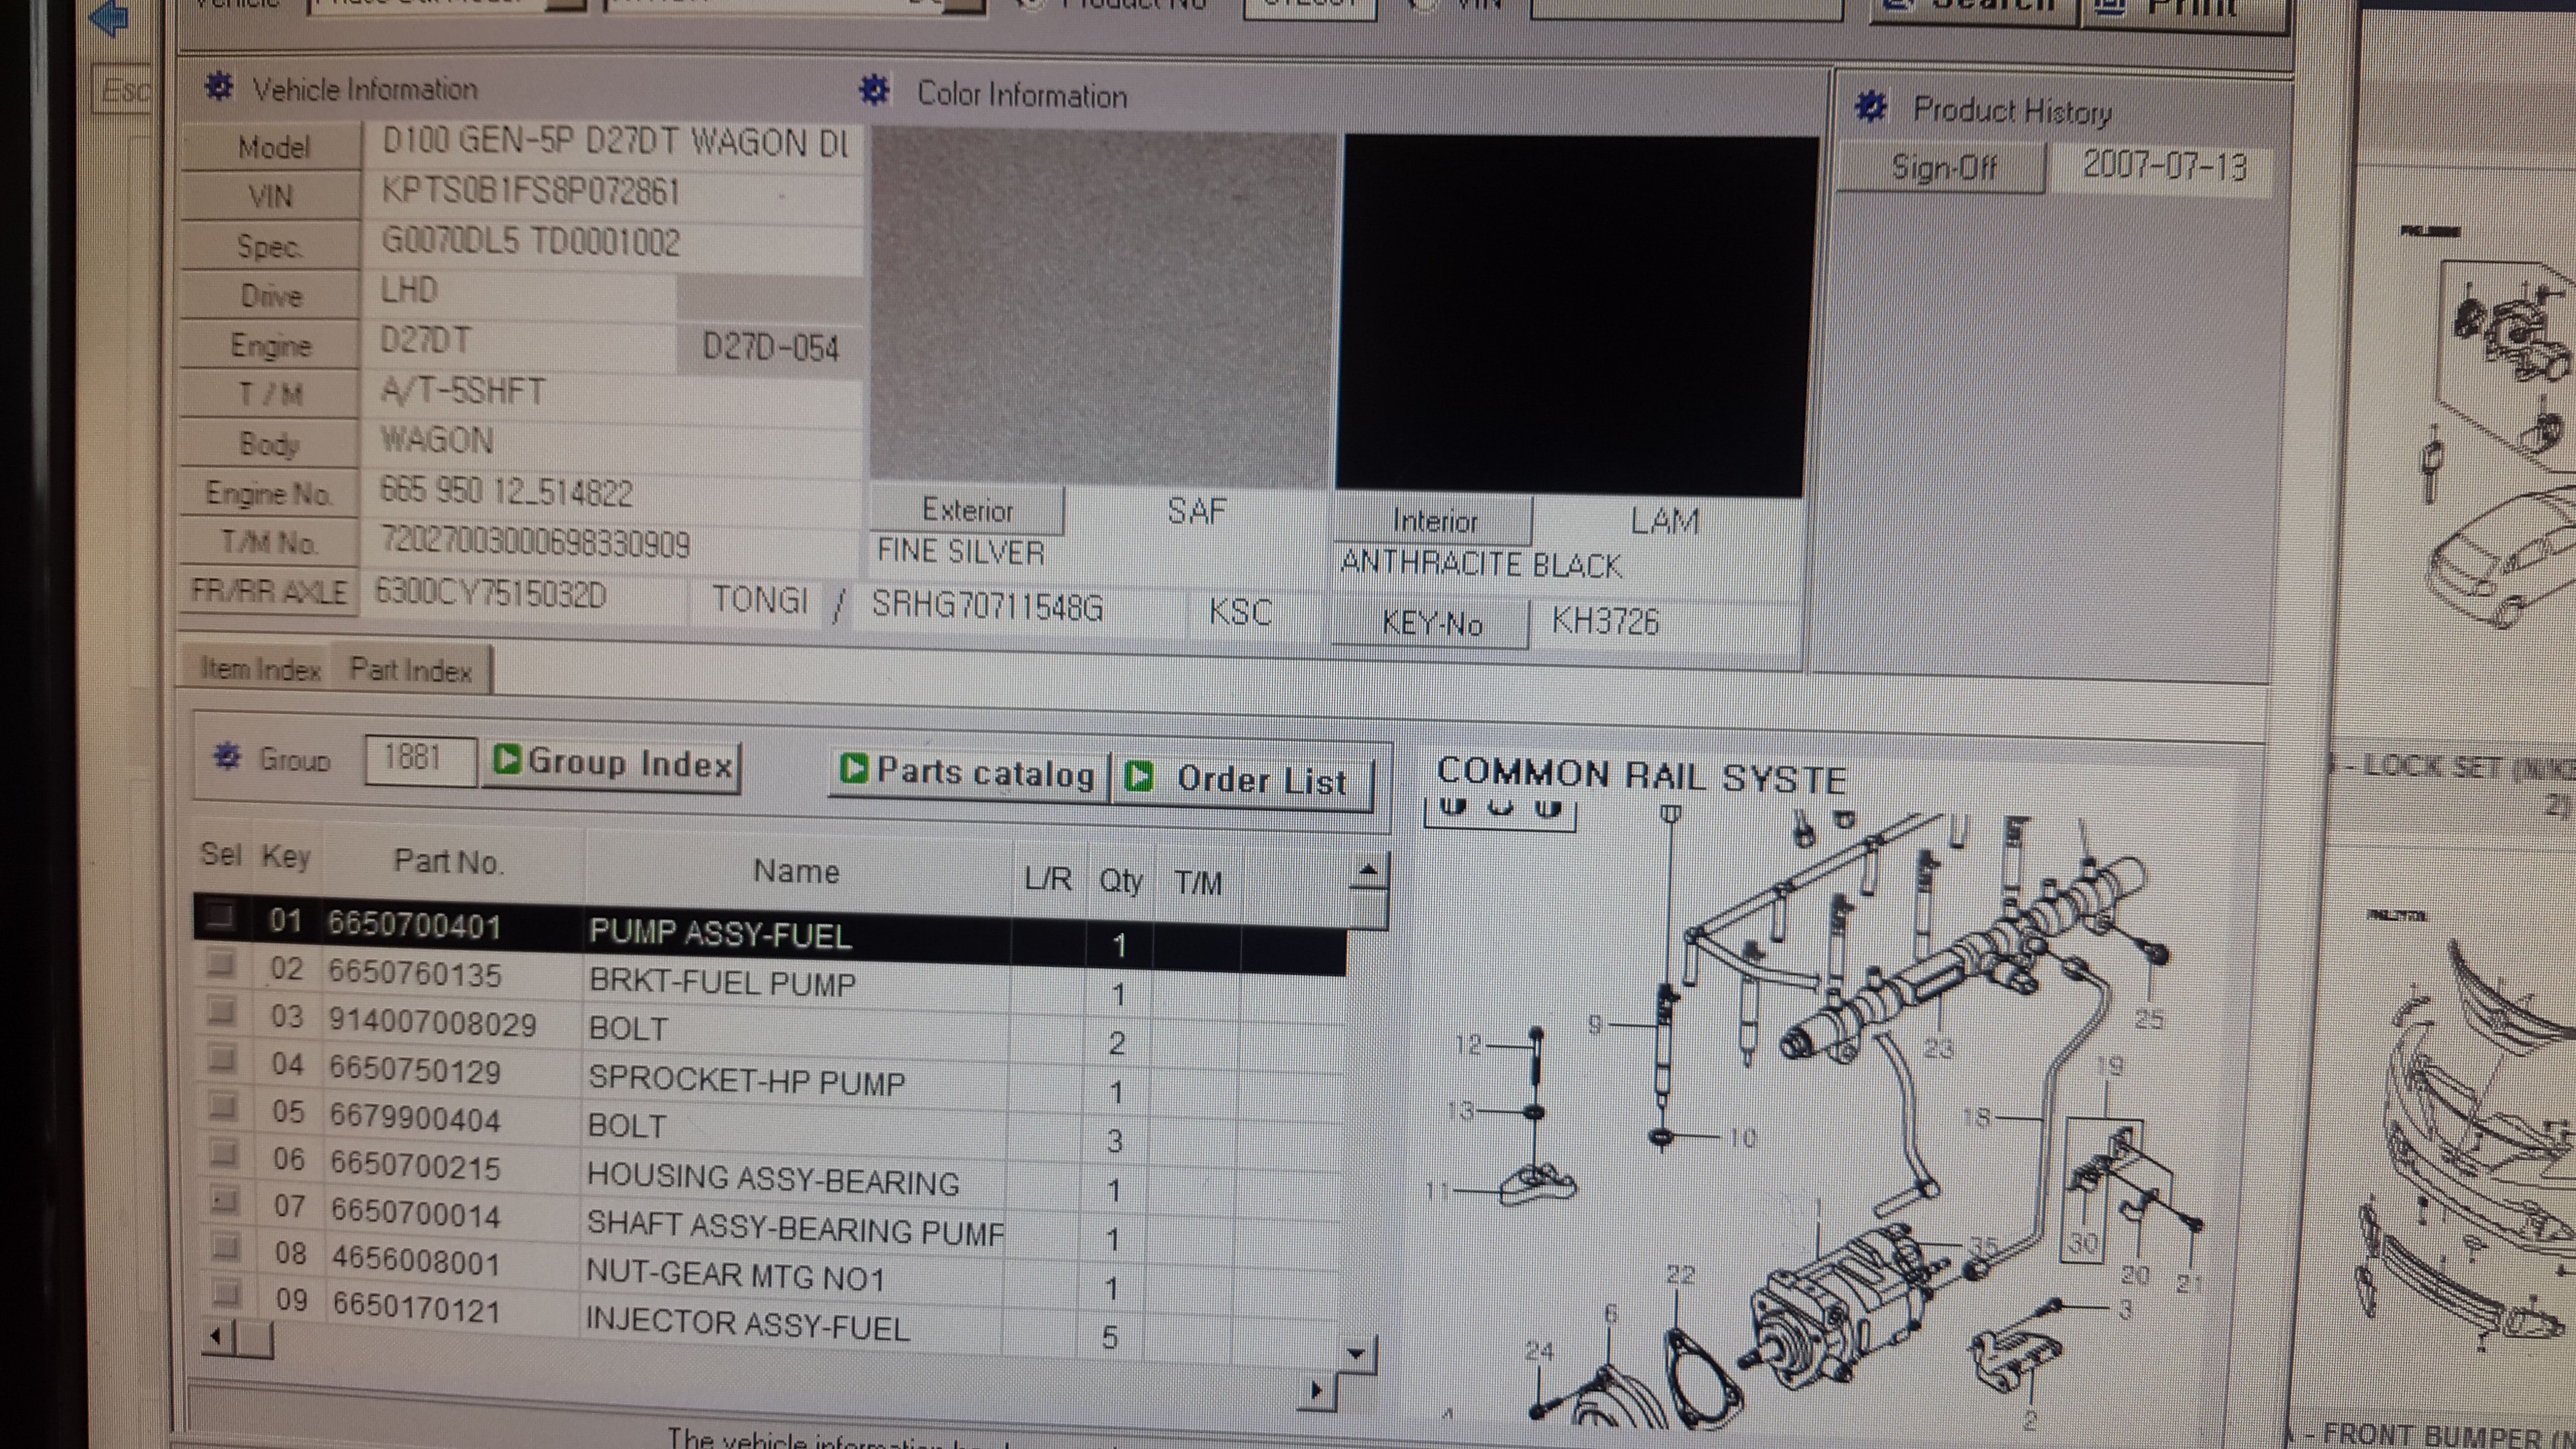Switch to the Part Index tab

coord(411,670)
